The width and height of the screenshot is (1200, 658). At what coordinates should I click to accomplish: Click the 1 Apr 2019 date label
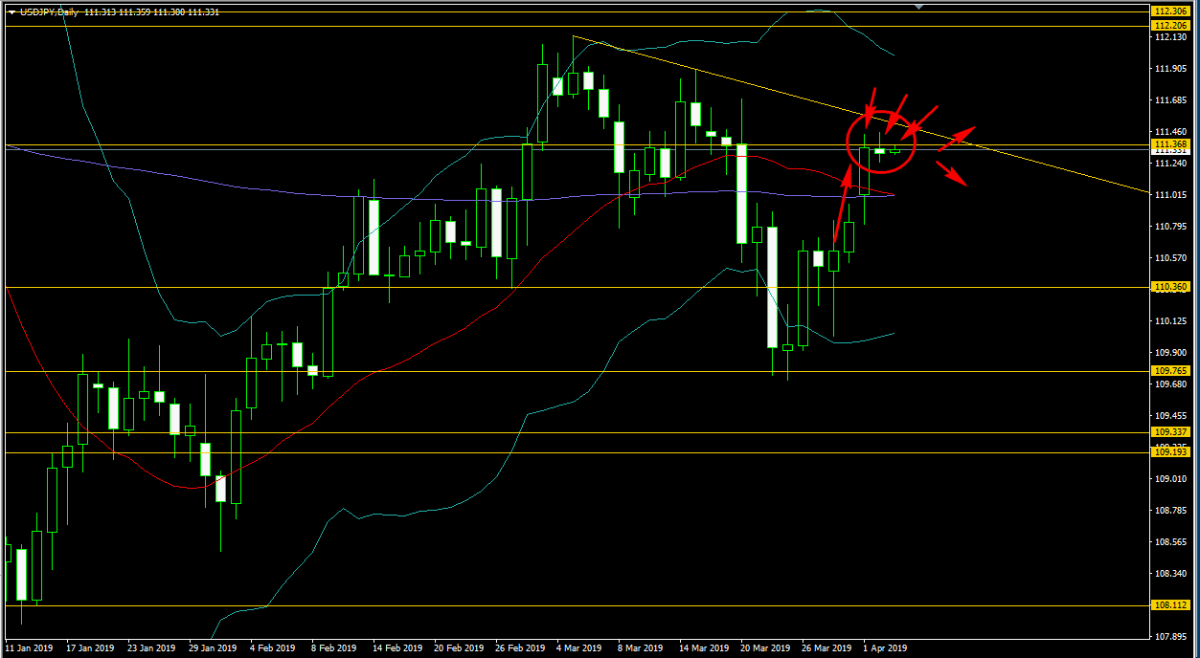[885, 648]
